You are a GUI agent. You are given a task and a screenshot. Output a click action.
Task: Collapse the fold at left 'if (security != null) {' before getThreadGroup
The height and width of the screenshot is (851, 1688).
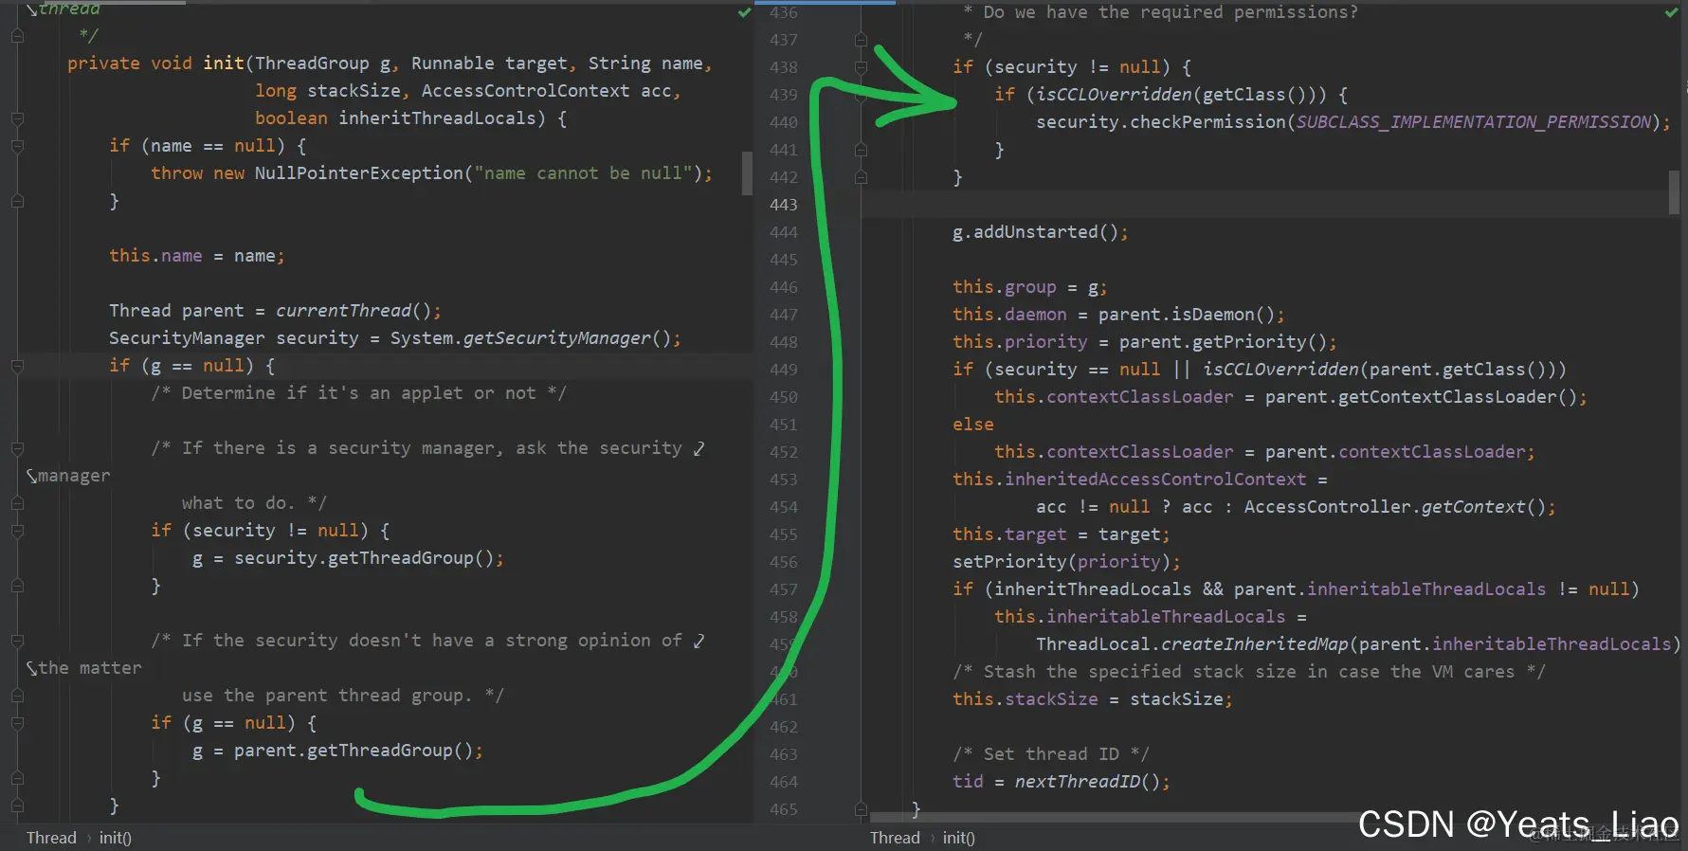[x=17, y=531]
